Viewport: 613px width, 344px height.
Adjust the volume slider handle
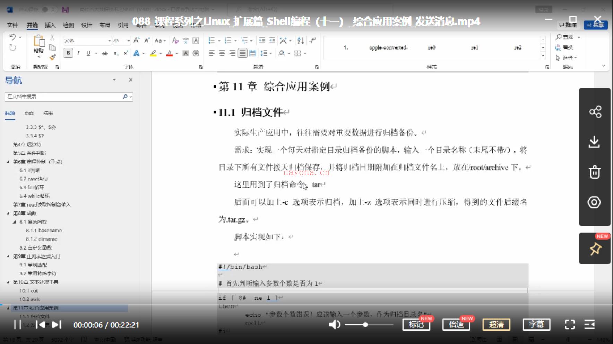click(x=365, y=325)
